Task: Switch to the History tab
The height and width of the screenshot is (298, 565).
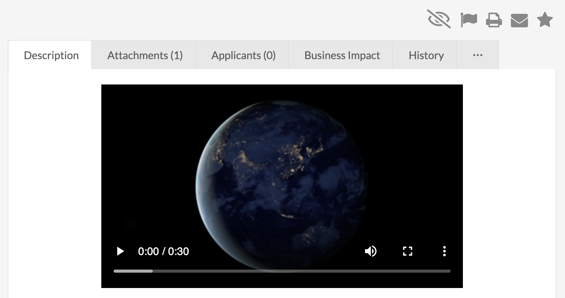Action: pyautogui.click(x=425, y=55)
